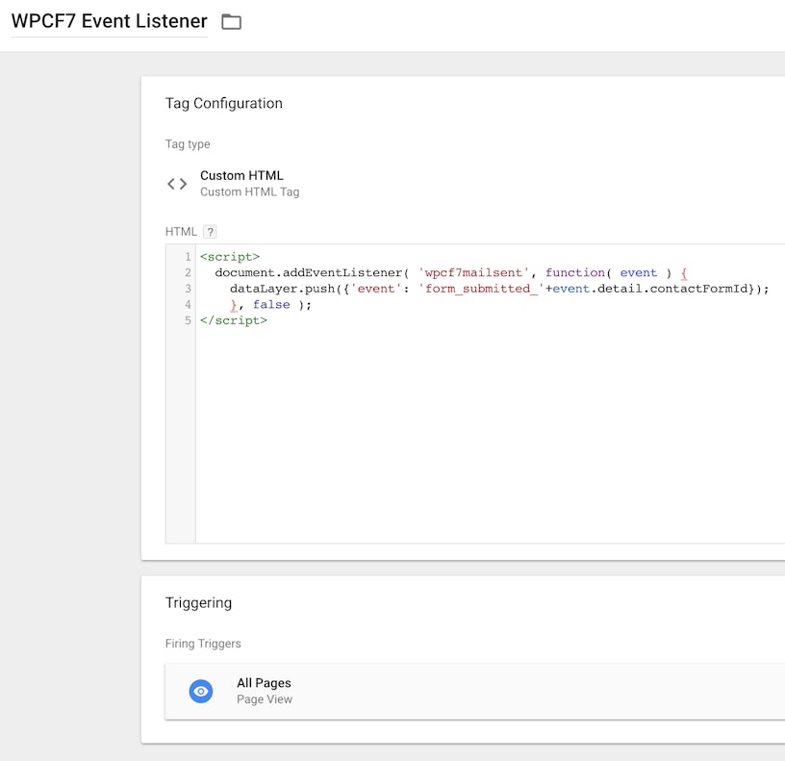
Task: Click the Custom HTML Tag subtitle
Action: pyautogui.click(x=249, y=192)
